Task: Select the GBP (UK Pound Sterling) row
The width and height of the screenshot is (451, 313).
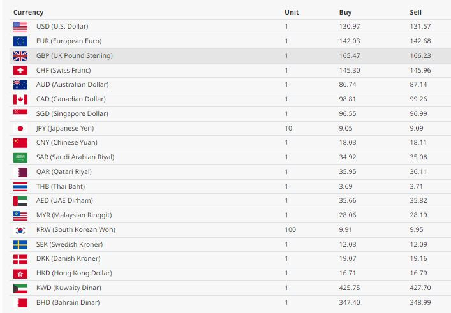Action: [x=230, y=55]
